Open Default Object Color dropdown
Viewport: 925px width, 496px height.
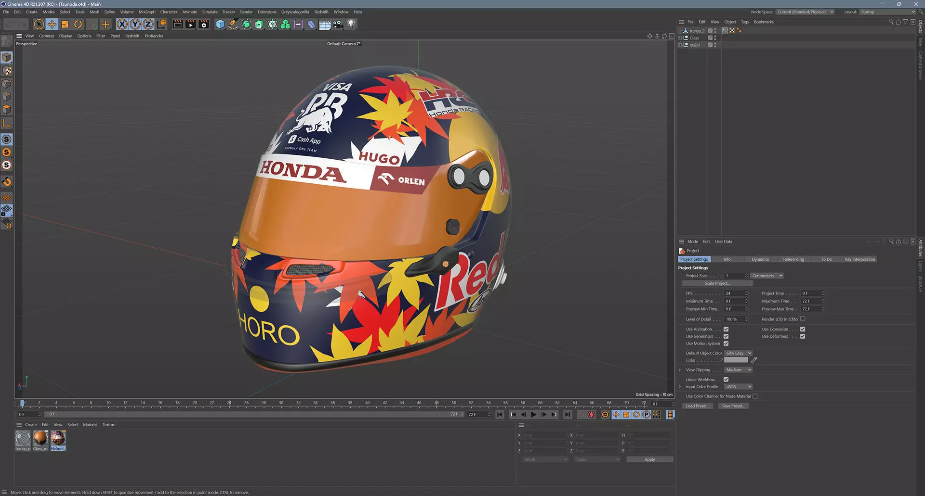[738, 353]
